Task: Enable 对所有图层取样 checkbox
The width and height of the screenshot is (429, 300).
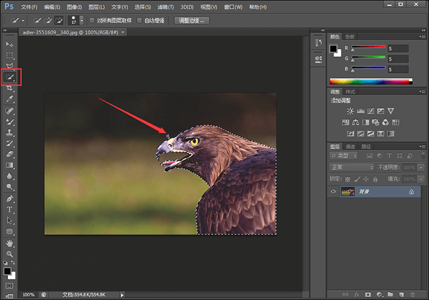Action: (x=92, y=20)
